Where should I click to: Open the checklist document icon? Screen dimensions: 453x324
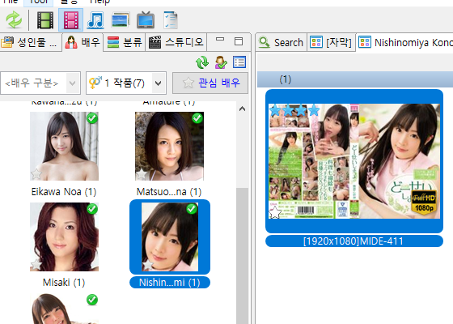171,20
